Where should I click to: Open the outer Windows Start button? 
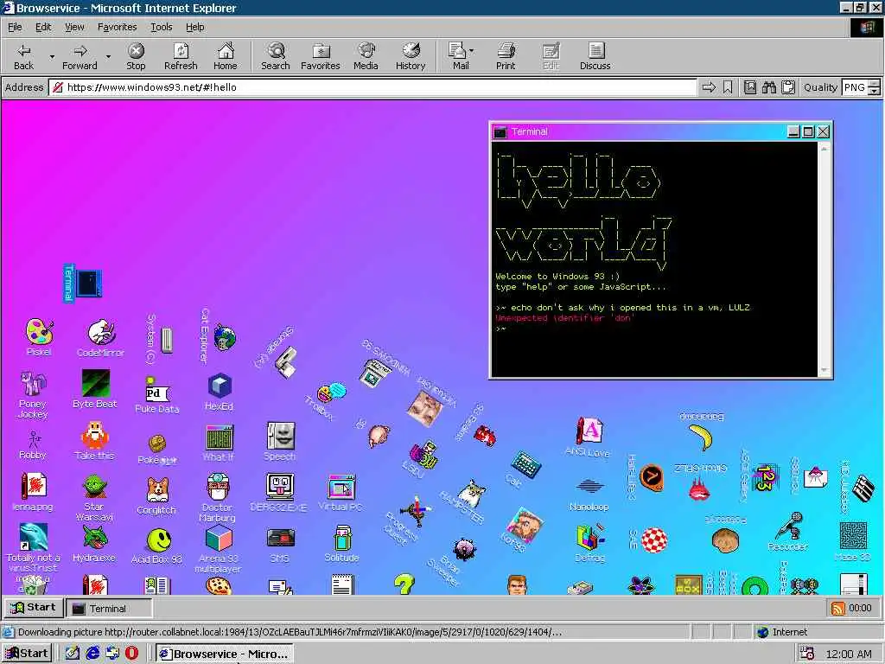pyautogui.click(x=27, y=654)
